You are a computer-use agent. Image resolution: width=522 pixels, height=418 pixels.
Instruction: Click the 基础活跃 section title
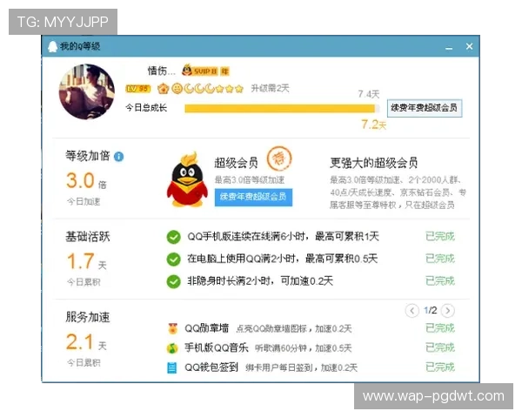point(88,237)
